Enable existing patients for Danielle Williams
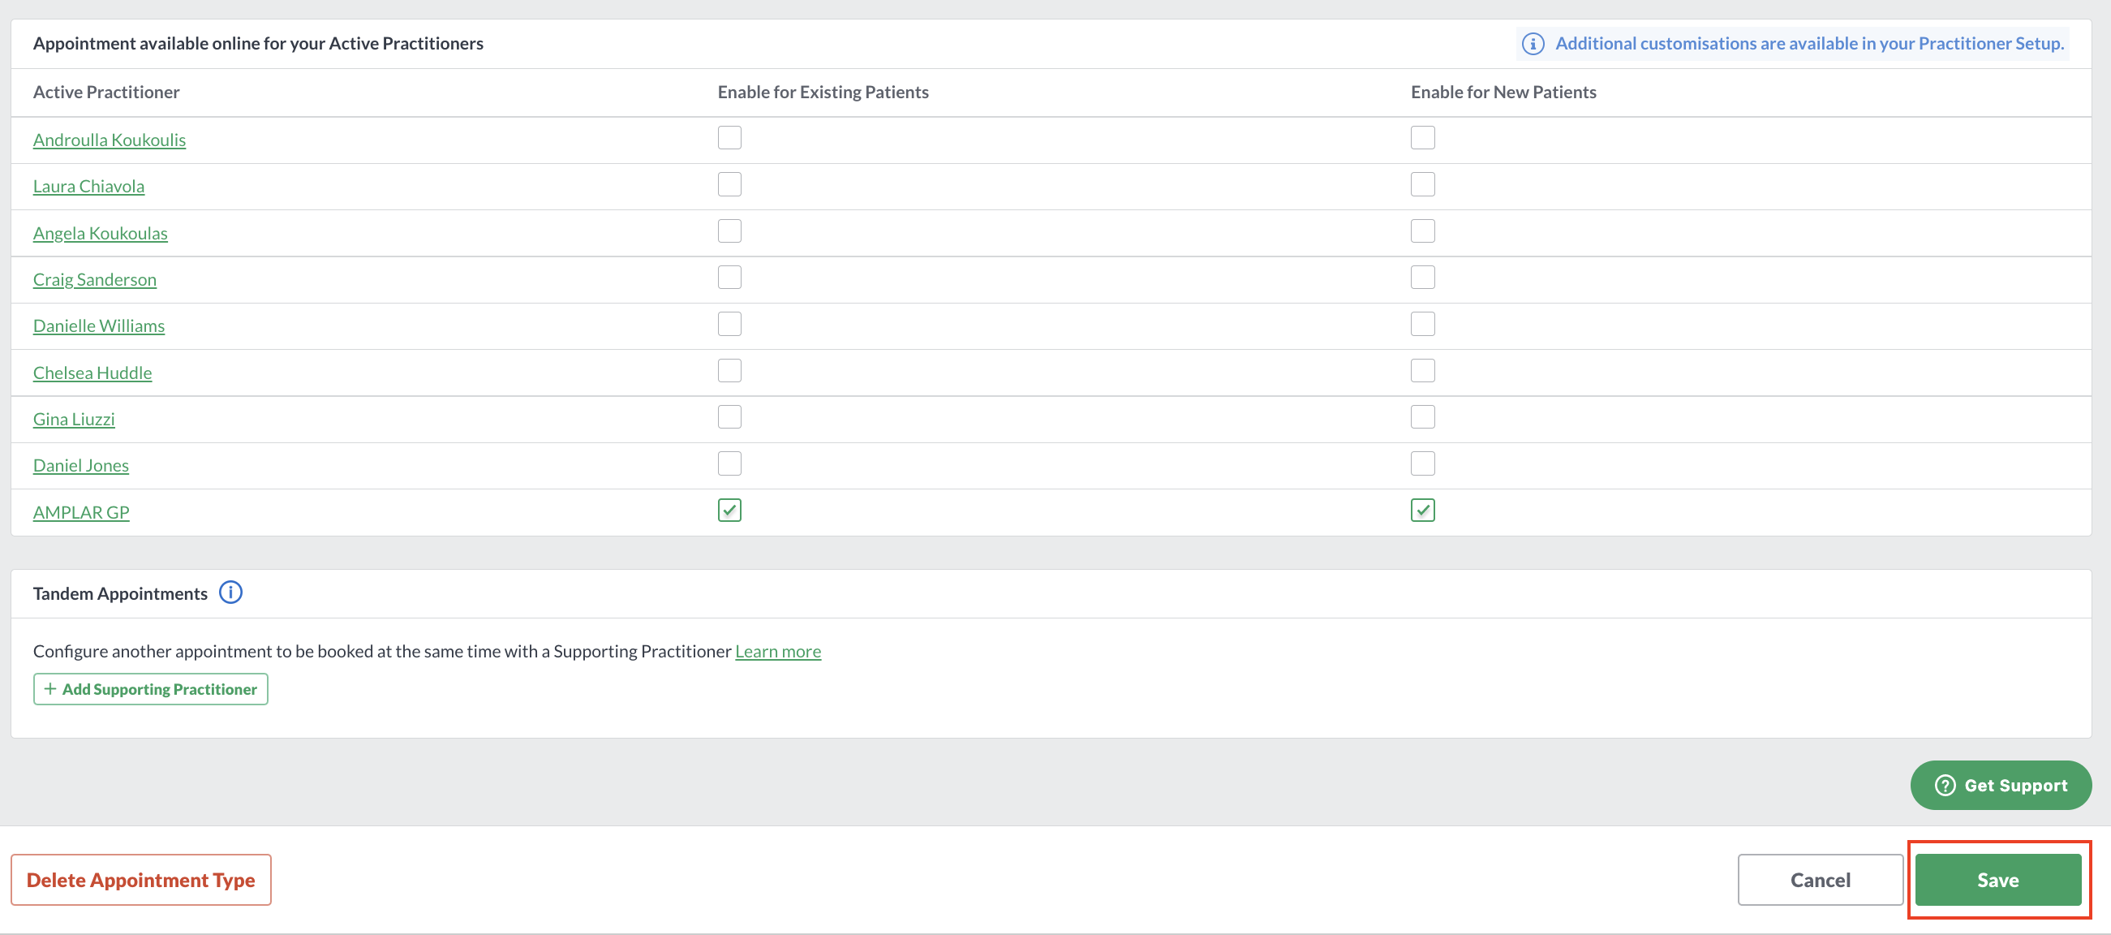Viewport: 2111px width, 935px height. (x=729, y=324)
